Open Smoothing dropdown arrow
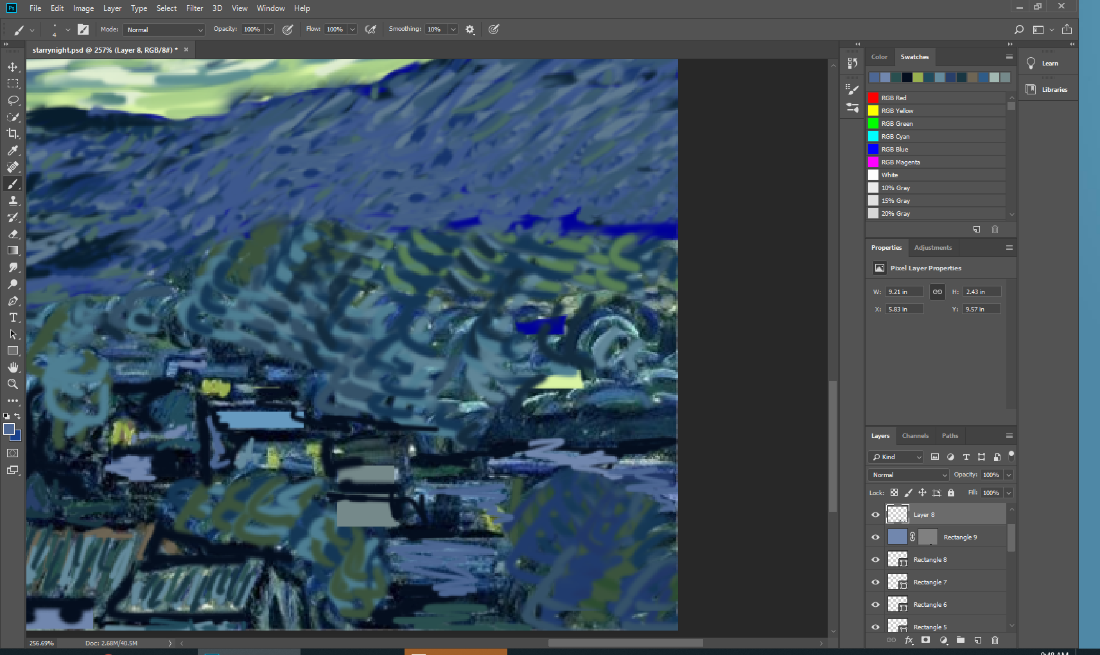The image size is (1100, 655). 453,30
